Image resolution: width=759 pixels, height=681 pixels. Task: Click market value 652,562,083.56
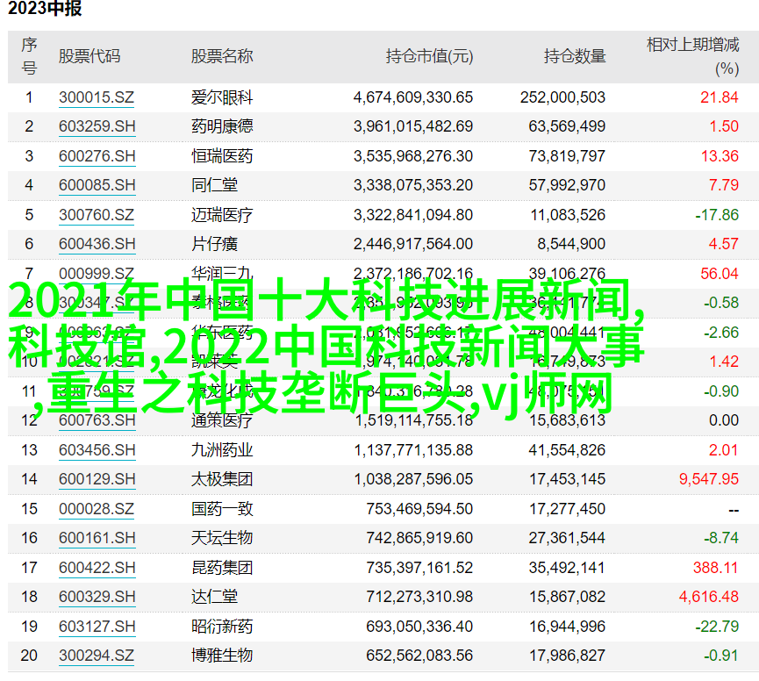point(419,656)
